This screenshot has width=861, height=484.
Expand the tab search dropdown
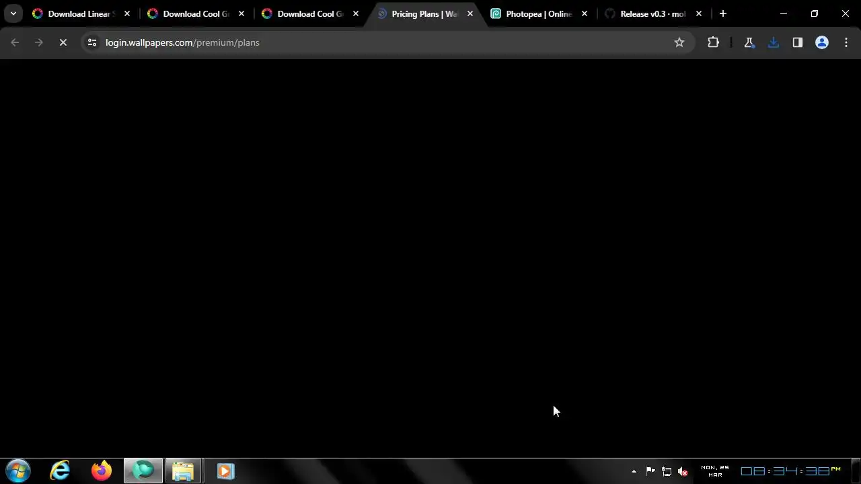click(13, 13)
